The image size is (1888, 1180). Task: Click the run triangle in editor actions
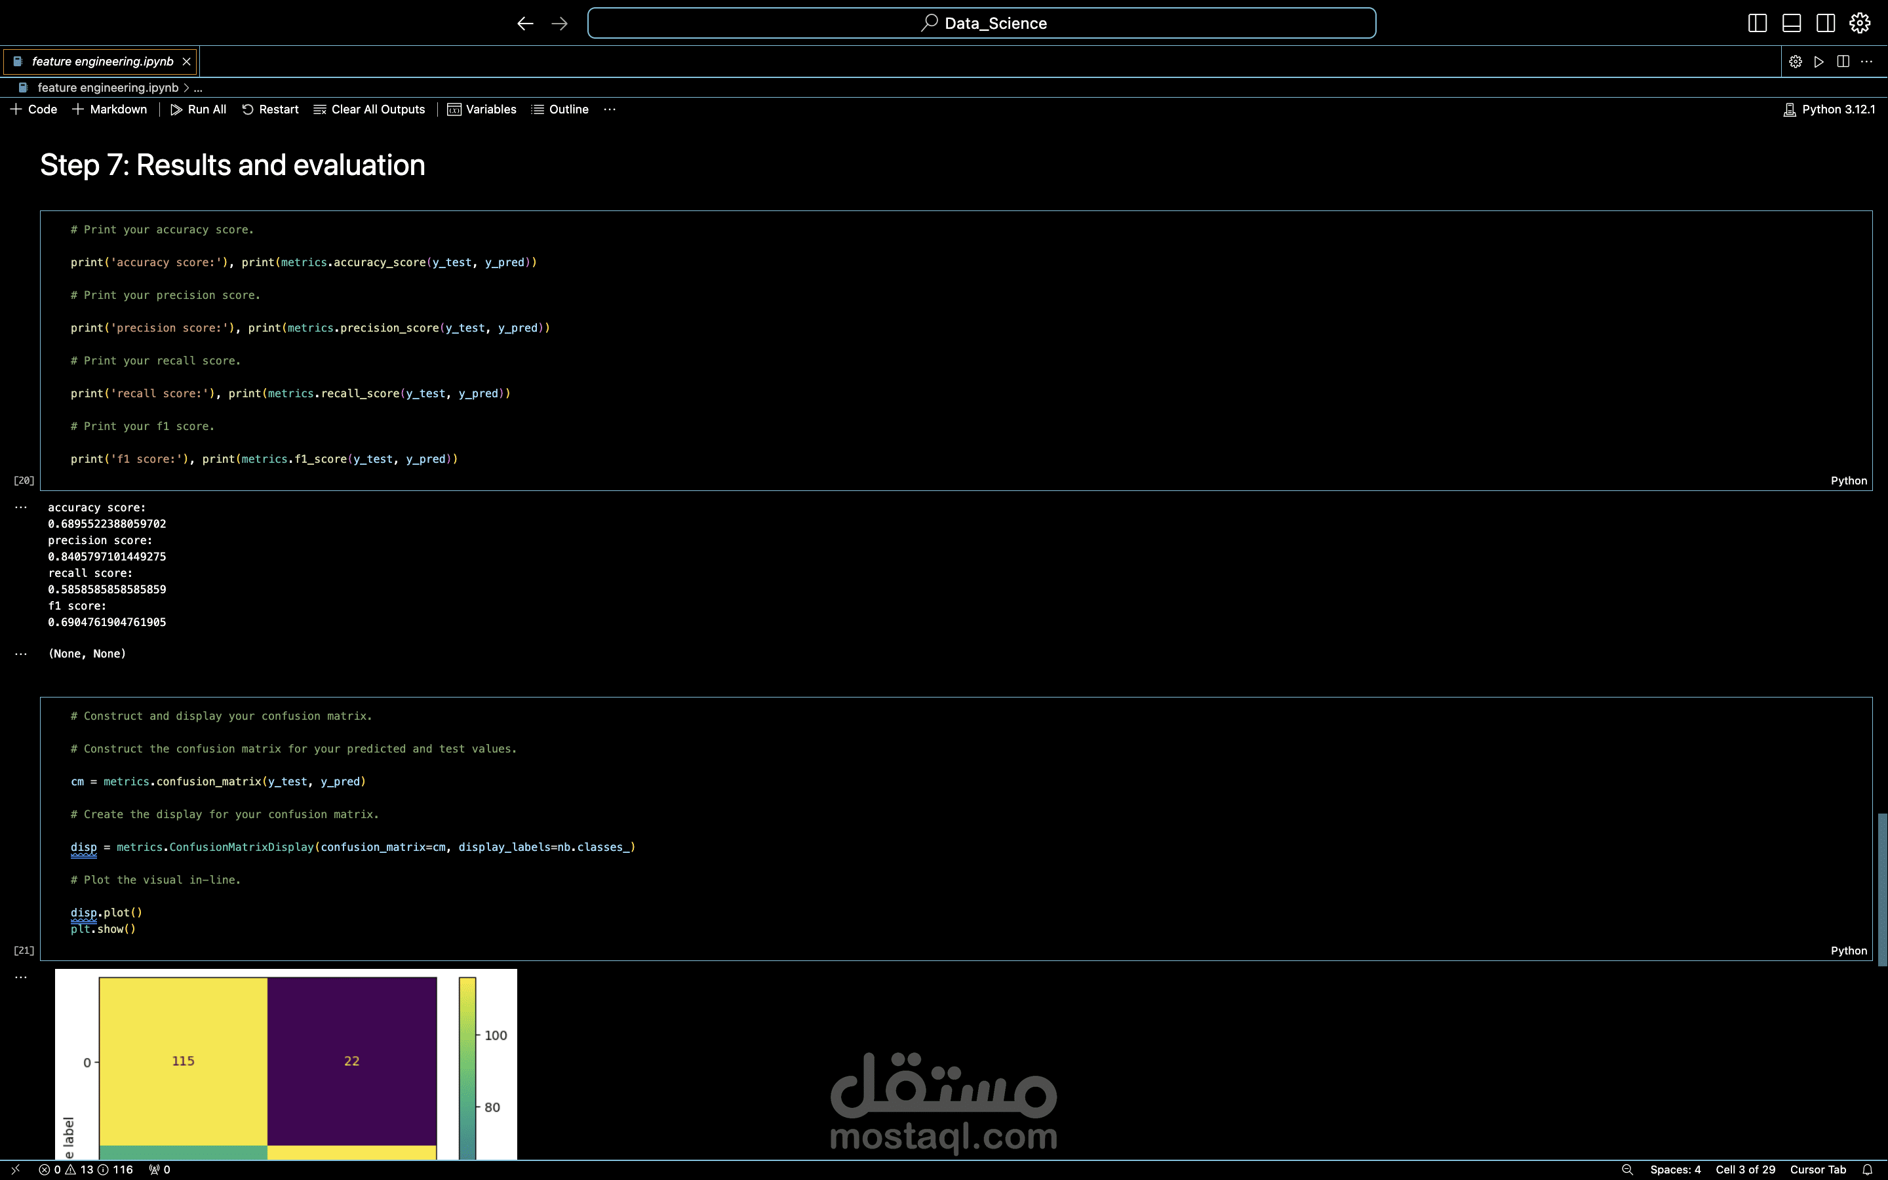[1819, 61]
